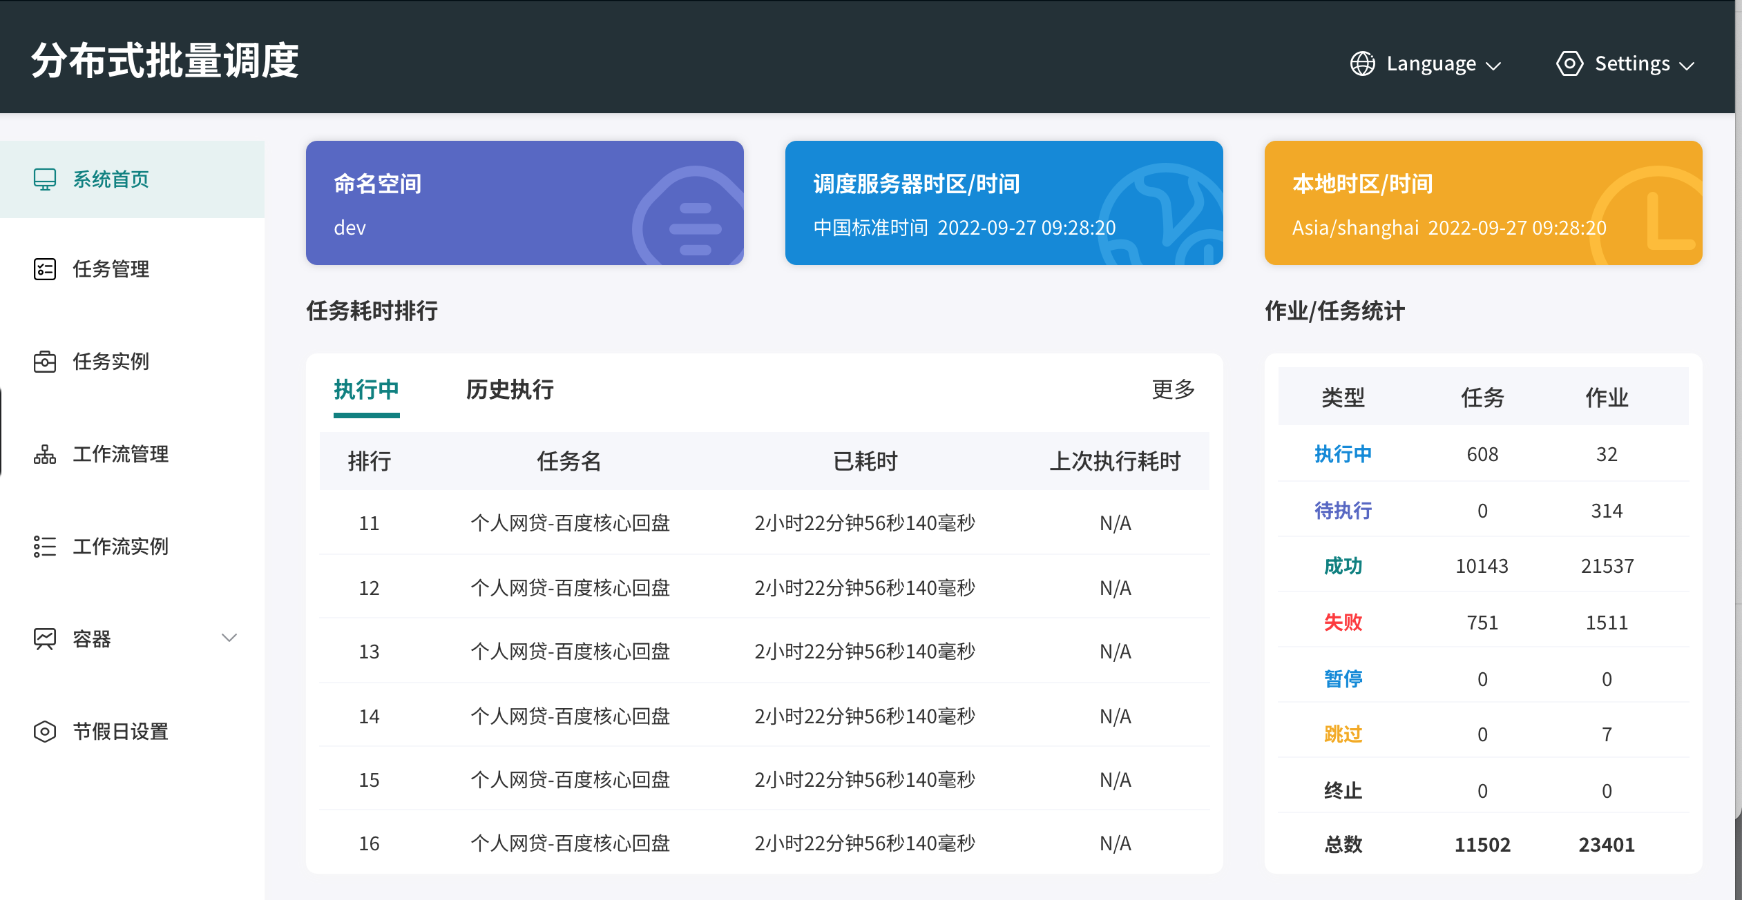Click the 11502 total tasks value
The width and height of the screenshot is (1742, 900).
pos(1482,845)
